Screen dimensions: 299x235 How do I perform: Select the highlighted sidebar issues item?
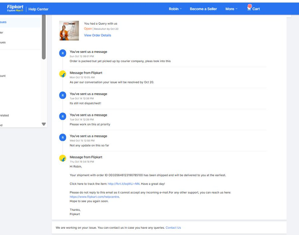(x=20, y=22)
